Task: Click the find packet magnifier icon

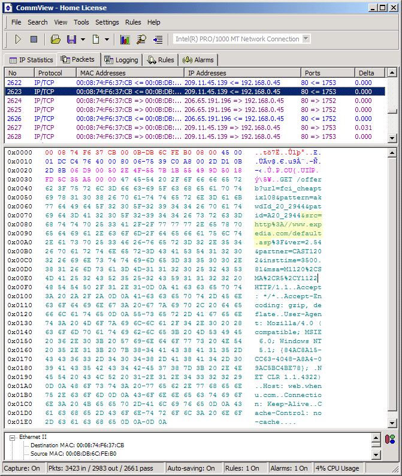Action: (x=141, y=39)
